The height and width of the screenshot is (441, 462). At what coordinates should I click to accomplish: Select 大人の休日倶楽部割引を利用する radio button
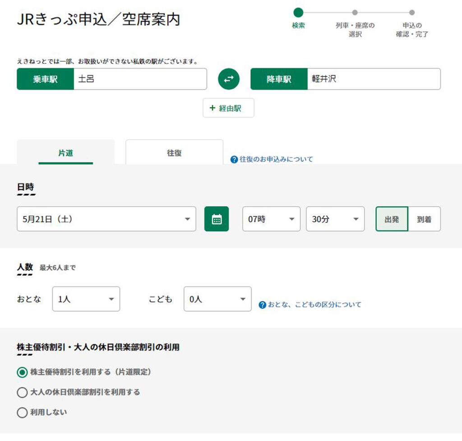[x=22, y=392]
